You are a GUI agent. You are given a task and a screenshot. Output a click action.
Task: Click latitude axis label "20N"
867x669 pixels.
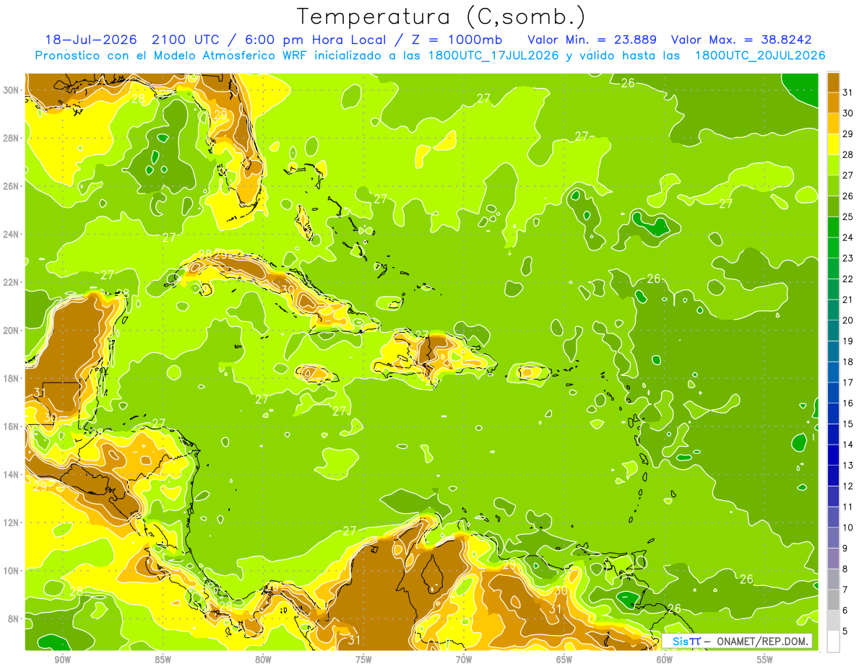tap(10, 331)
